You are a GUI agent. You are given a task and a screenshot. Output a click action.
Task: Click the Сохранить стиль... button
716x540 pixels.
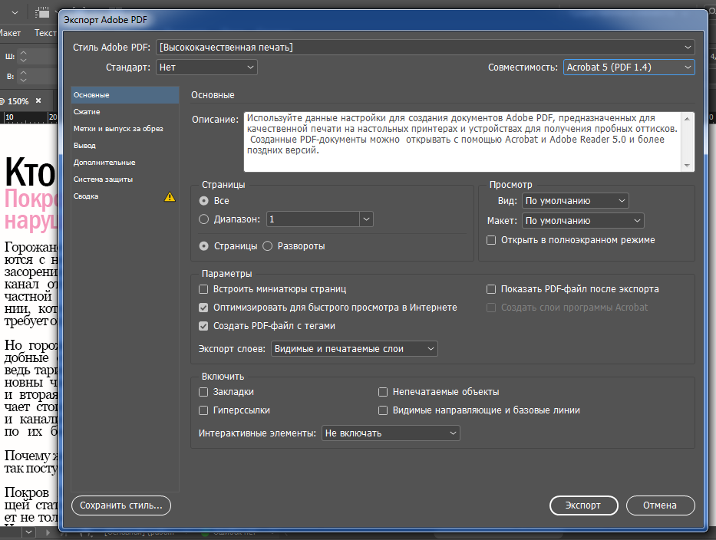coord(121,505)
